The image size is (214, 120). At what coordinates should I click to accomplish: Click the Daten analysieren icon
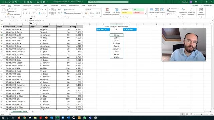click(201, 10)
